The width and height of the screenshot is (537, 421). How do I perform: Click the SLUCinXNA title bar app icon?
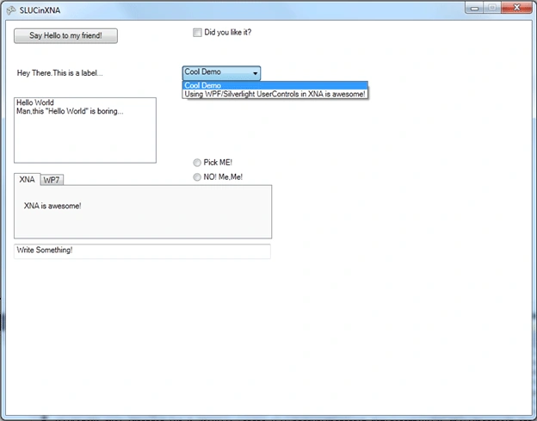(11, 10)
